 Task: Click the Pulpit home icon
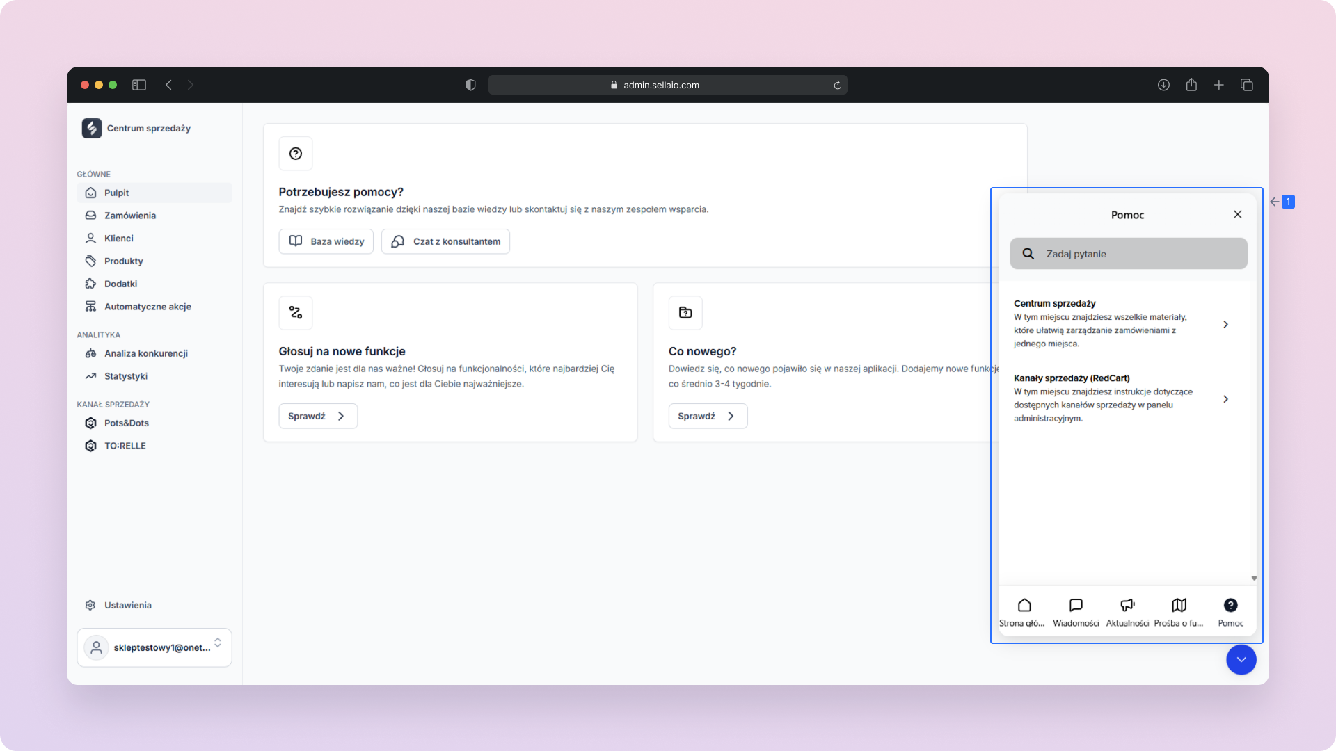pos(90,193)
